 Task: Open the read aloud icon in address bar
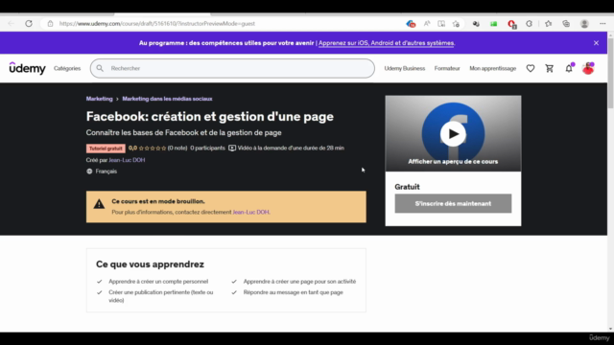(x=427, y=23)
